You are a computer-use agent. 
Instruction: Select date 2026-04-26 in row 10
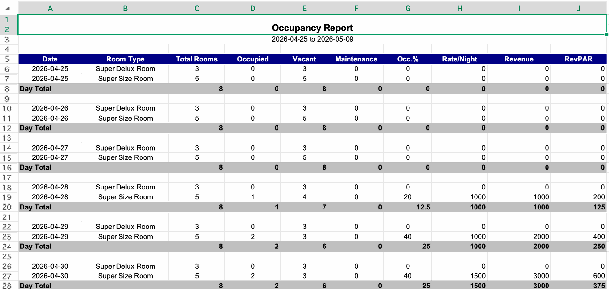pyautogui.click(x=50, y=108)
